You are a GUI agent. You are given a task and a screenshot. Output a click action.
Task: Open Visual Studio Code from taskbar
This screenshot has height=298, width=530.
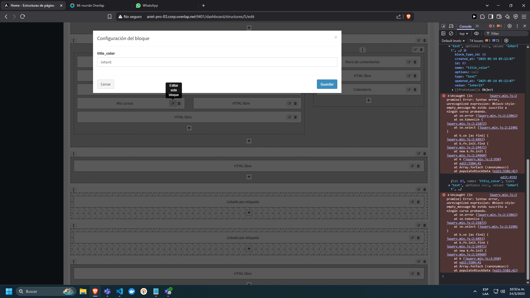(x=120, y=291)
